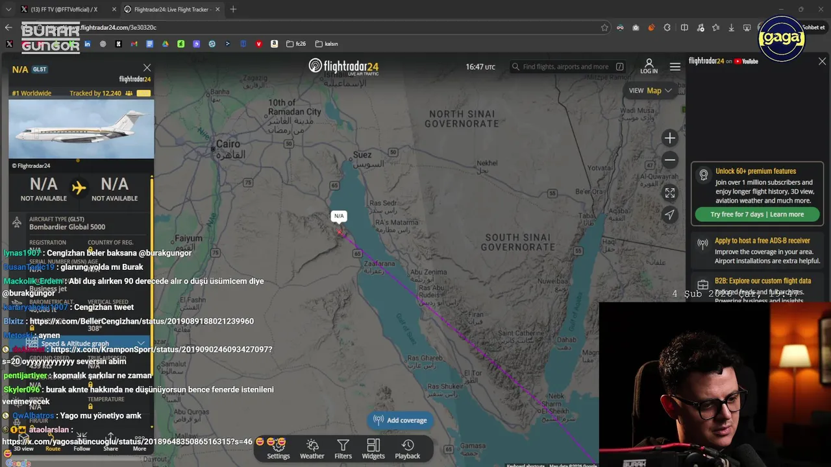Open the LinkedIn bookmark
Viewport: 831px width, 467px height.
[87, 44]
